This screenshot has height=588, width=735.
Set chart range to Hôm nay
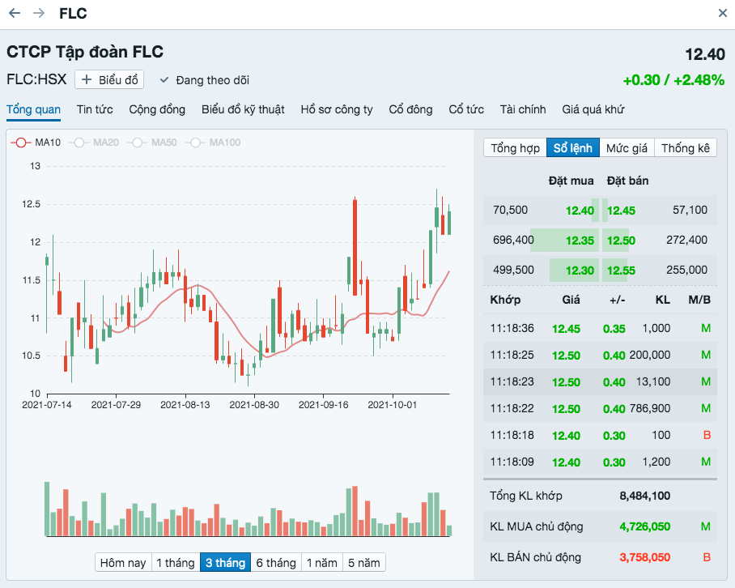pos(123,563)
